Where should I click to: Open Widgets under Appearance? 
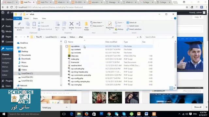coord(6,63)
